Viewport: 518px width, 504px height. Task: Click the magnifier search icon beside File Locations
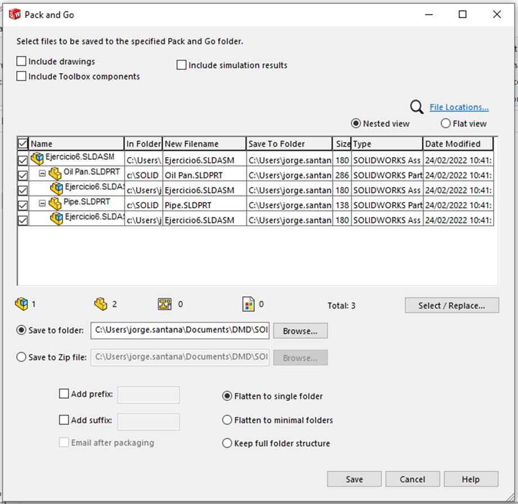[416, 107]
